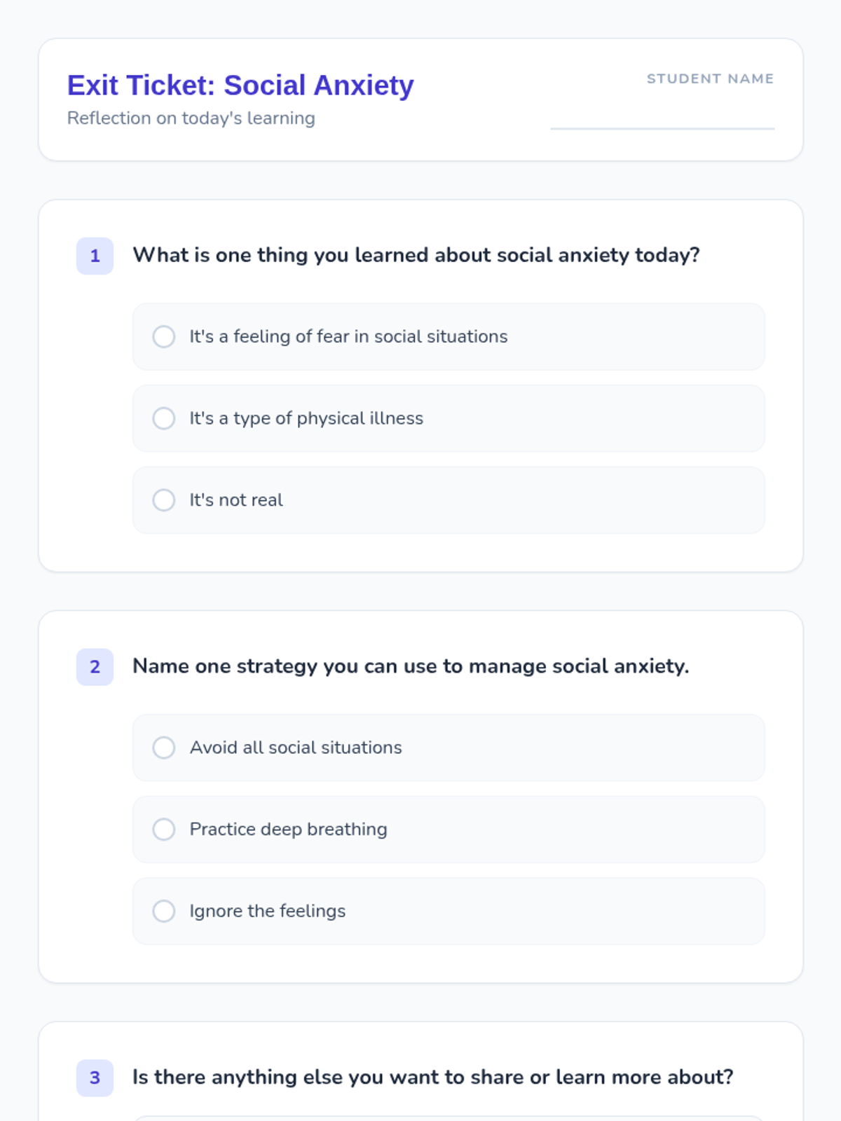Check the "Practice deep breathing" radio circle

(x=164, y=830)
